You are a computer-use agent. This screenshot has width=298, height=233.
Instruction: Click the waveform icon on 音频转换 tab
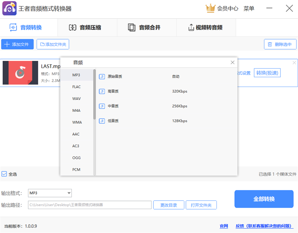(x=13, y=27)
